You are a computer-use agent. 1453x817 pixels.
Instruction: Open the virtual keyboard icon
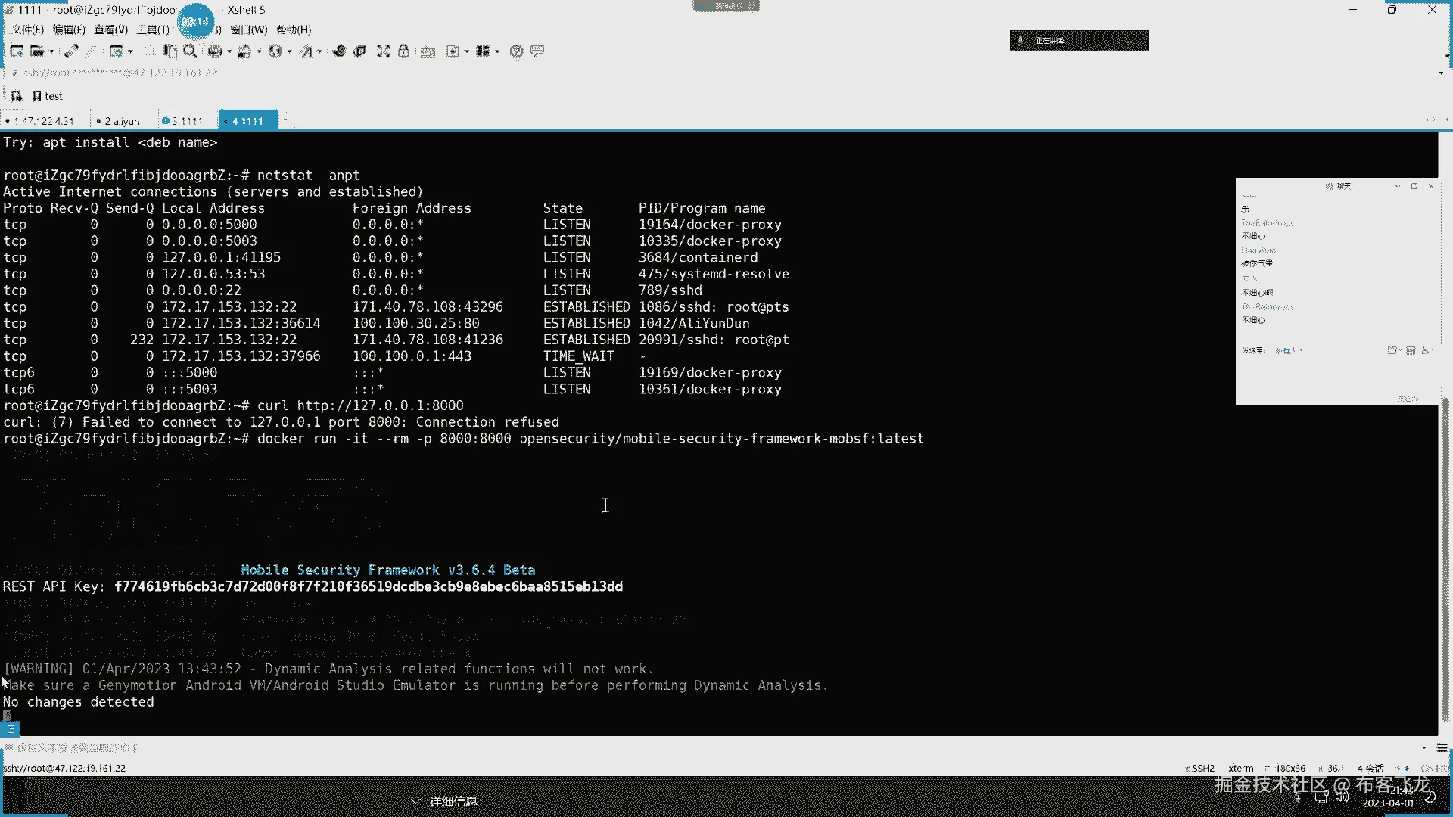point(428,51)
